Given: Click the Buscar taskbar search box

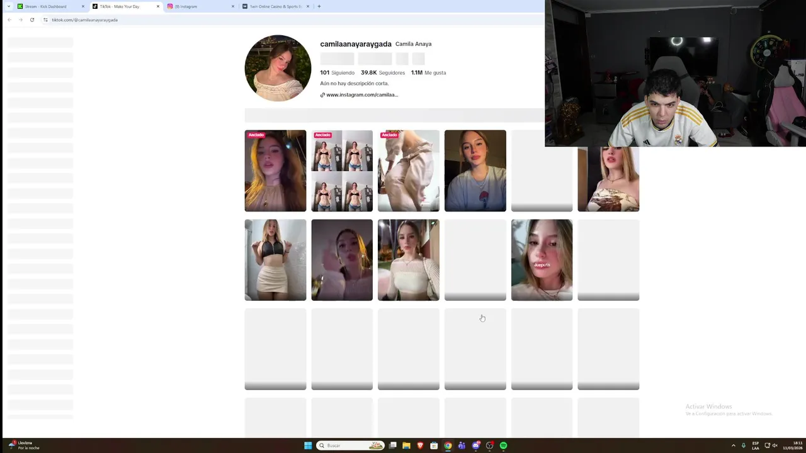Looking at the screenshot, I should tap(350, 445).
